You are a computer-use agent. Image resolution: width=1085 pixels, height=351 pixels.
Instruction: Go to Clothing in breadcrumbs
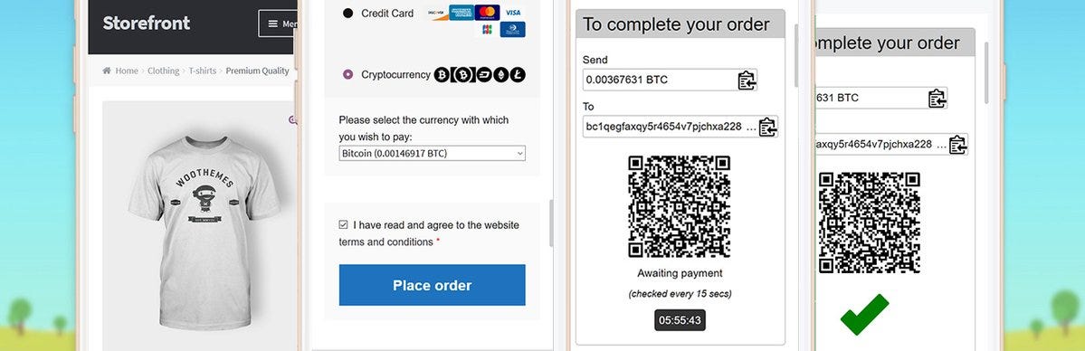163,71
